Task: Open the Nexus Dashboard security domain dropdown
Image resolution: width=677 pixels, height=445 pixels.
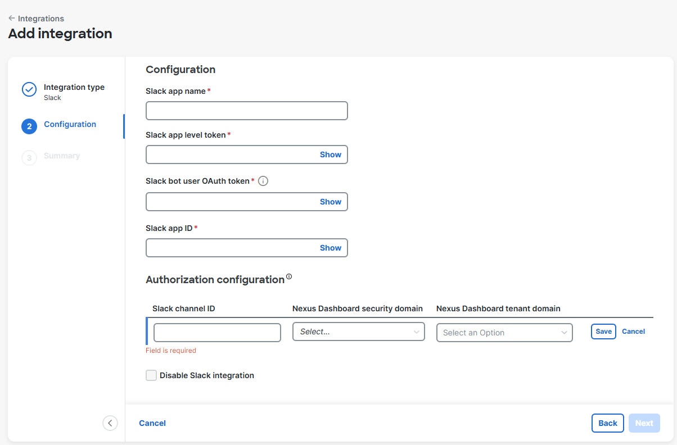Action: coord(358,332)
